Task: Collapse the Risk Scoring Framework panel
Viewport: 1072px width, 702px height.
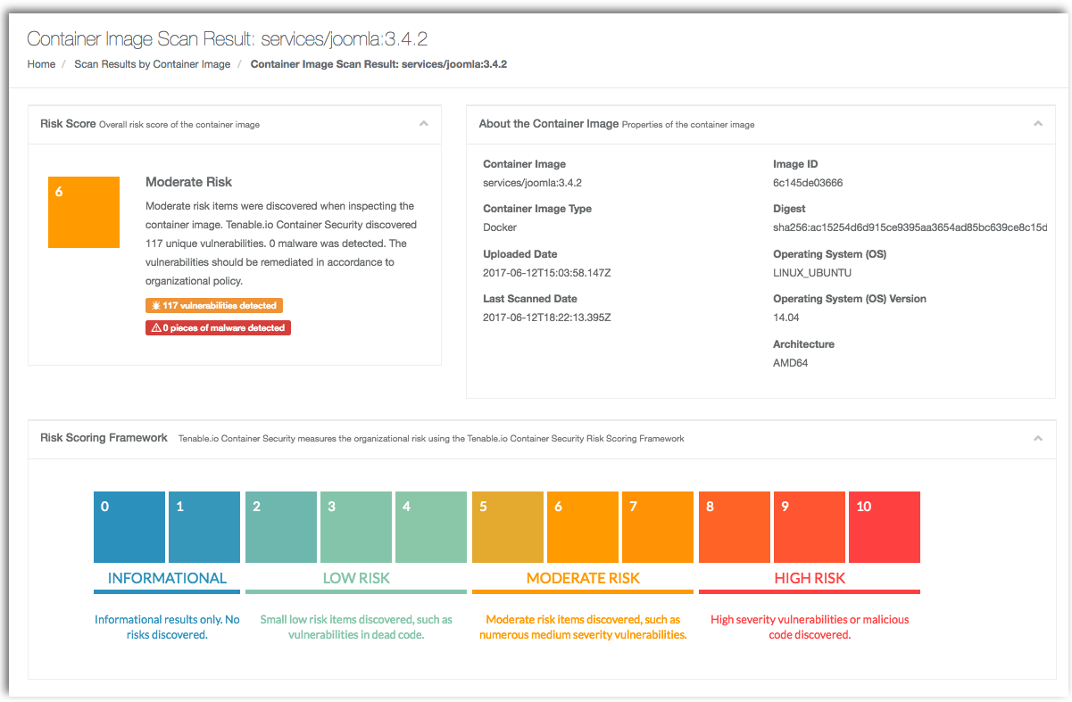Action: click(x=1038, y=438)
